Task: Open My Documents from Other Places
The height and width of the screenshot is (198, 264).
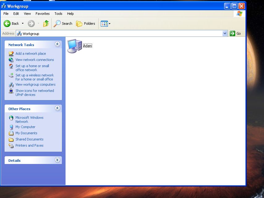Action: click(26, 133)
